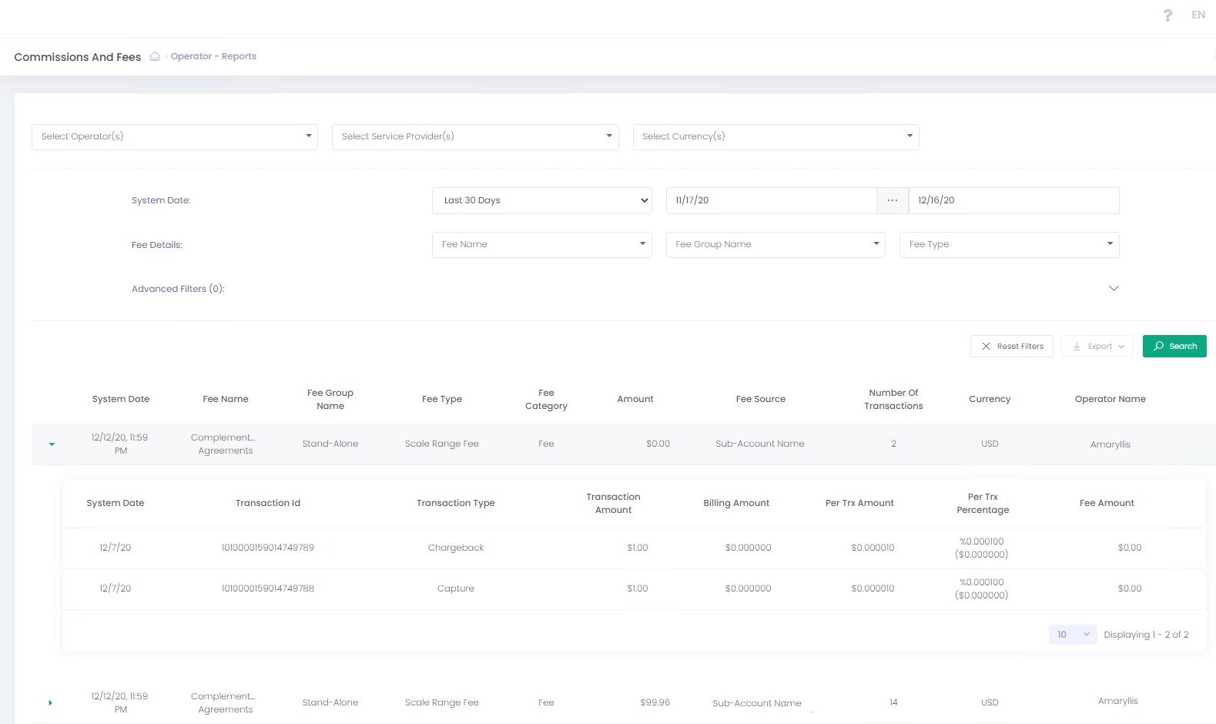
Task: Open the Last 30 Days date preset
Action: click(x=541, y=200)
